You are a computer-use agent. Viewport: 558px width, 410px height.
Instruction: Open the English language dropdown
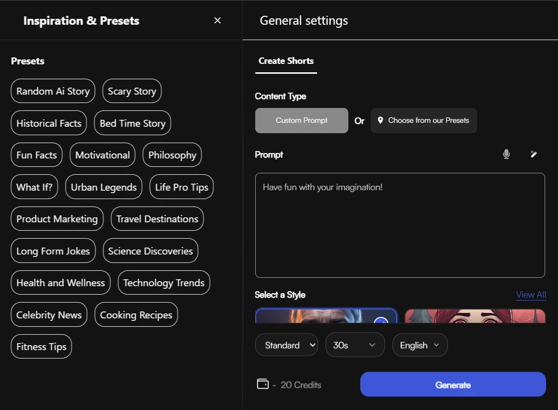(420, 345)
